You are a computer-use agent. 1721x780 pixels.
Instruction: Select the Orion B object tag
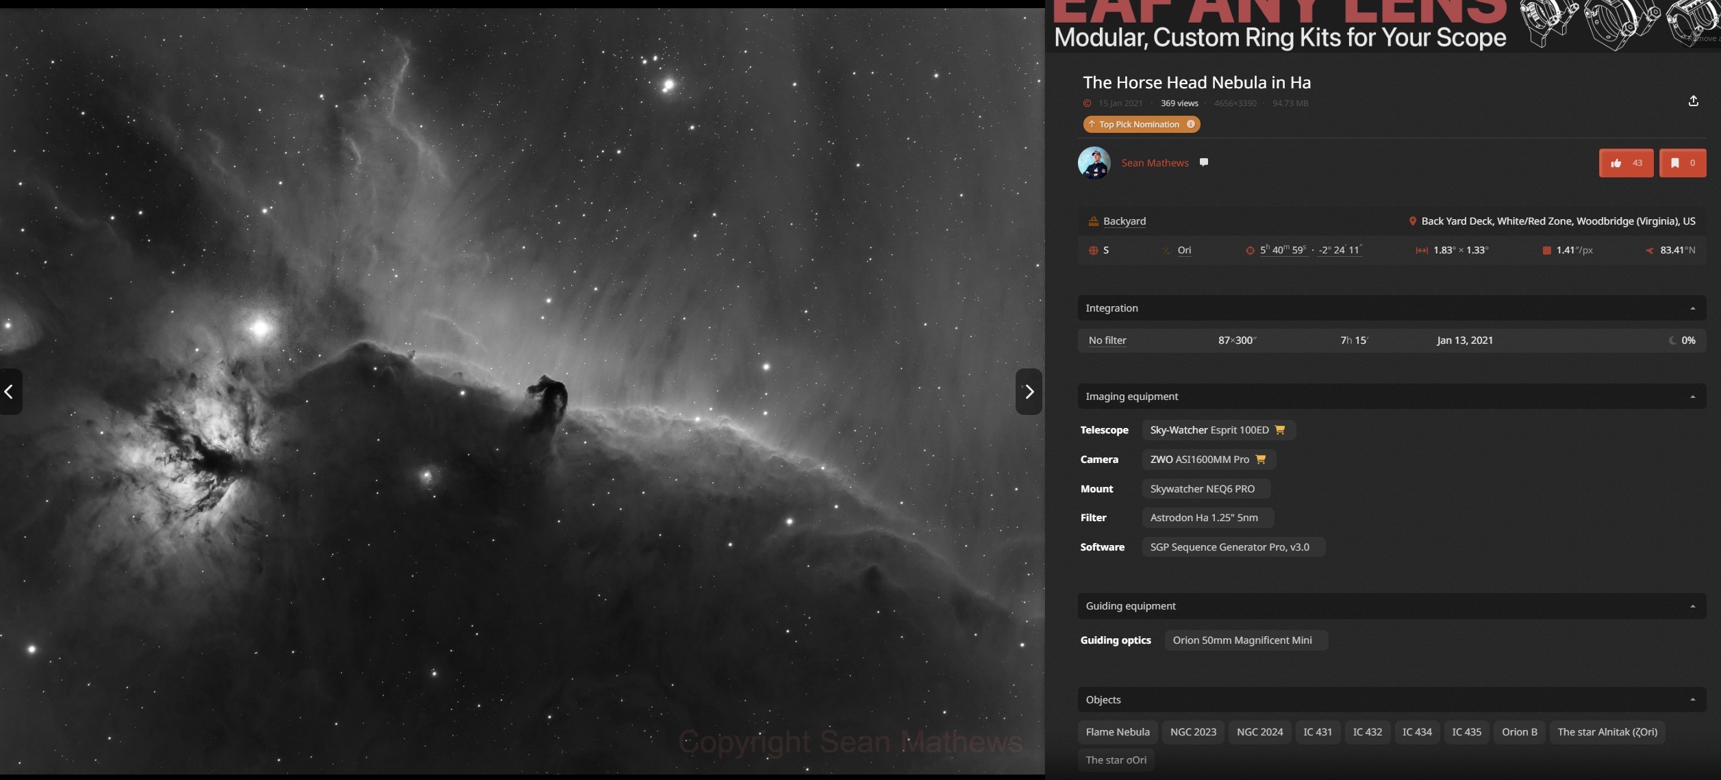point(1519,732)
